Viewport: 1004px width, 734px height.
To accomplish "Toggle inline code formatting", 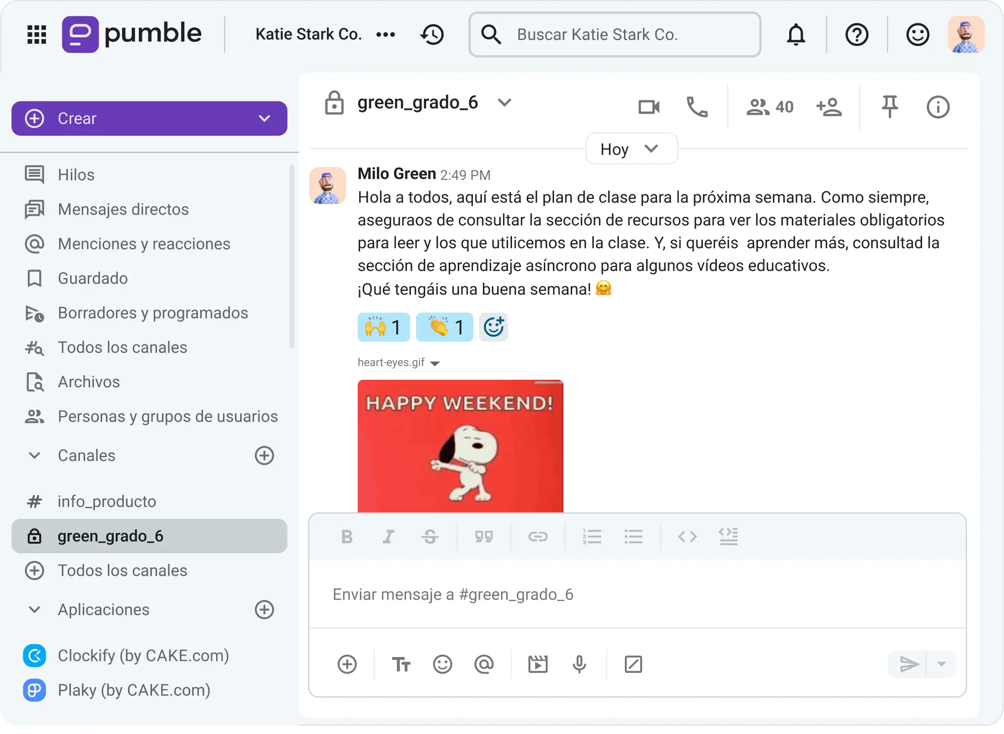I will click(x=688, y=537).
